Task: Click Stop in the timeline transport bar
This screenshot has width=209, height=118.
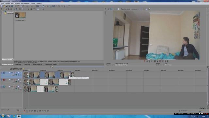Action: [38, 111]
